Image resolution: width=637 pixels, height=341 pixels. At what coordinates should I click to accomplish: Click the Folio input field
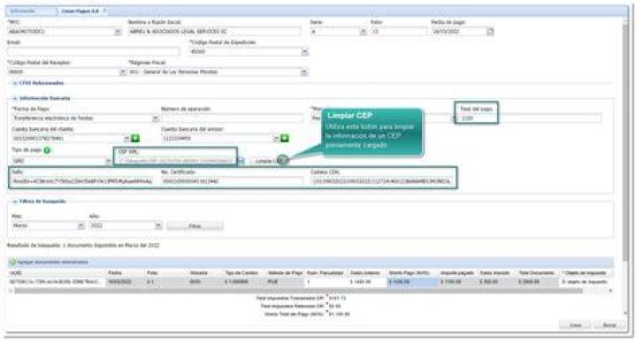398,32
